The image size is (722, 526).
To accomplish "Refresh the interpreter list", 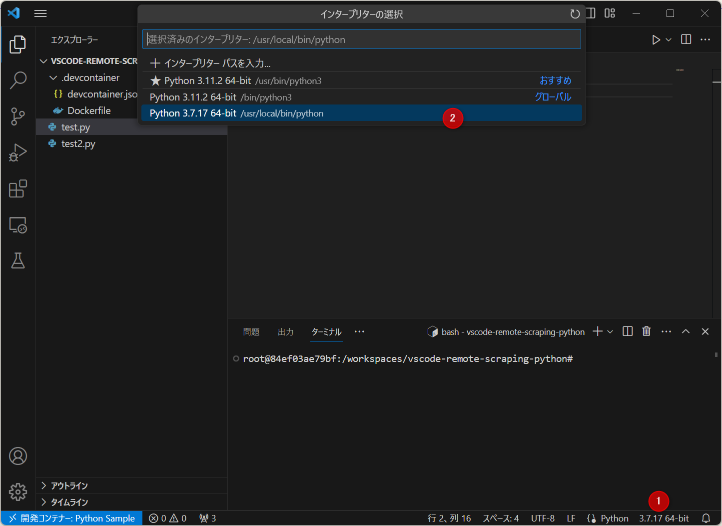I will click(575, 14).
